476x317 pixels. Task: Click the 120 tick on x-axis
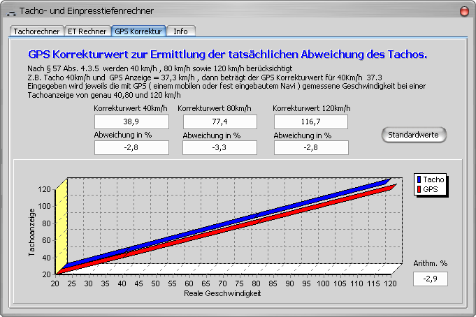point(391,283)
